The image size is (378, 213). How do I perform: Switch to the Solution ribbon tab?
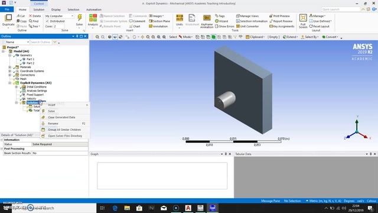(x=39, y=9)
